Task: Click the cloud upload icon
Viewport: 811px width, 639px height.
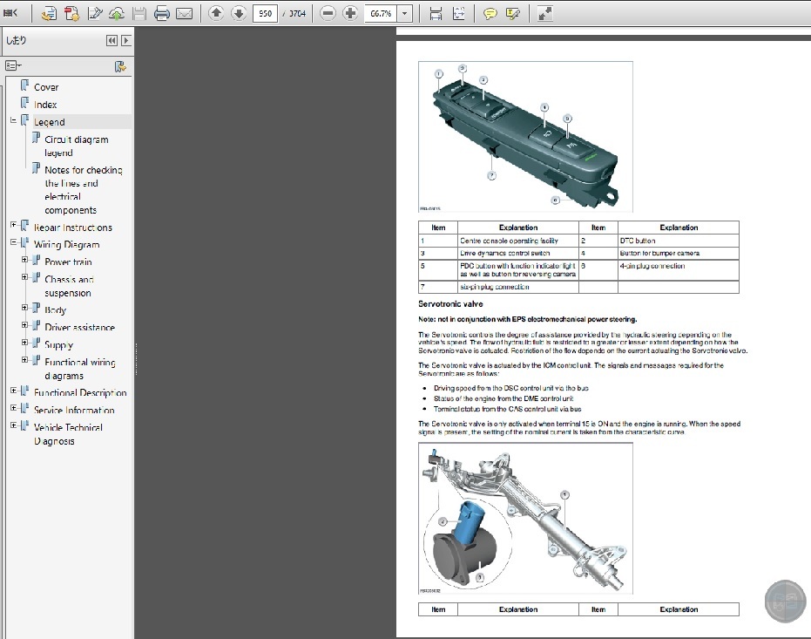Action: [x=117, y=13]
